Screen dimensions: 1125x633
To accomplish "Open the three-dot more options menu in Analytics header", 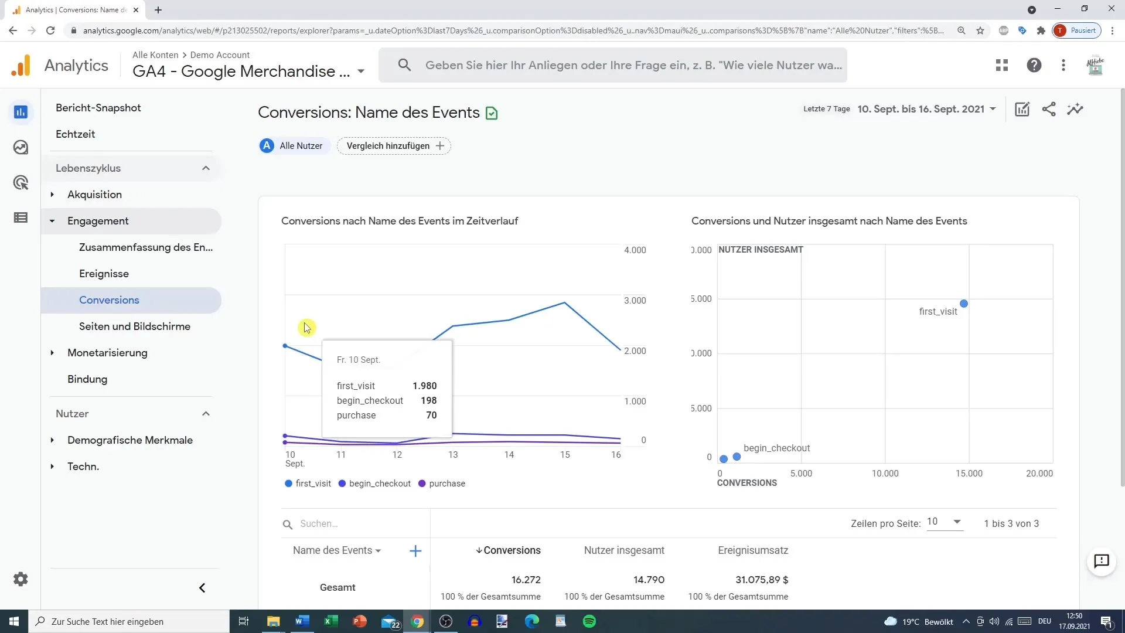I will click(1063, 65).
